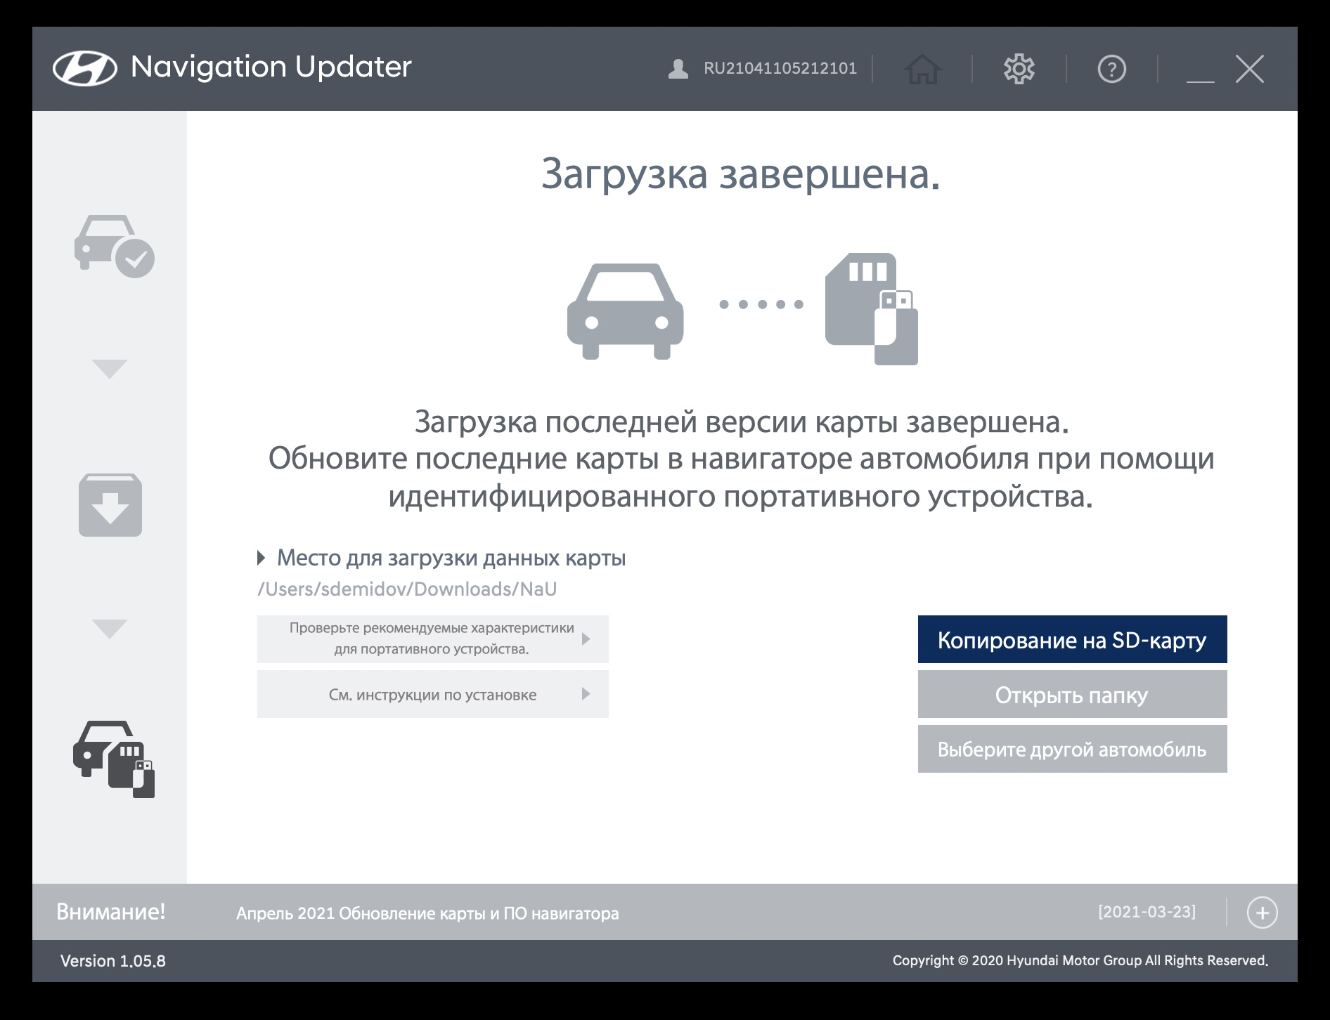The width and height of the screenshot is (1330, 1020).
Task: Click the 'Загрузка завершена.' heading
Action: click(740, 174)
